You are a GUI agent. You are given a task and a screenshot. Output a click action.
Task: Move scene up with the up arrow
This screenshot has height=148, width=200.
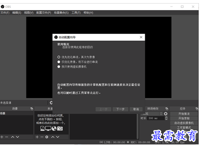(x=13, y=137)
